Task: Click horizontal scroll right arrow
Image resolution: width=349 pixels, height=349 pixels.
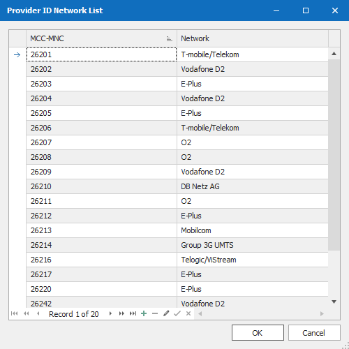Action: tap(322, 313)
